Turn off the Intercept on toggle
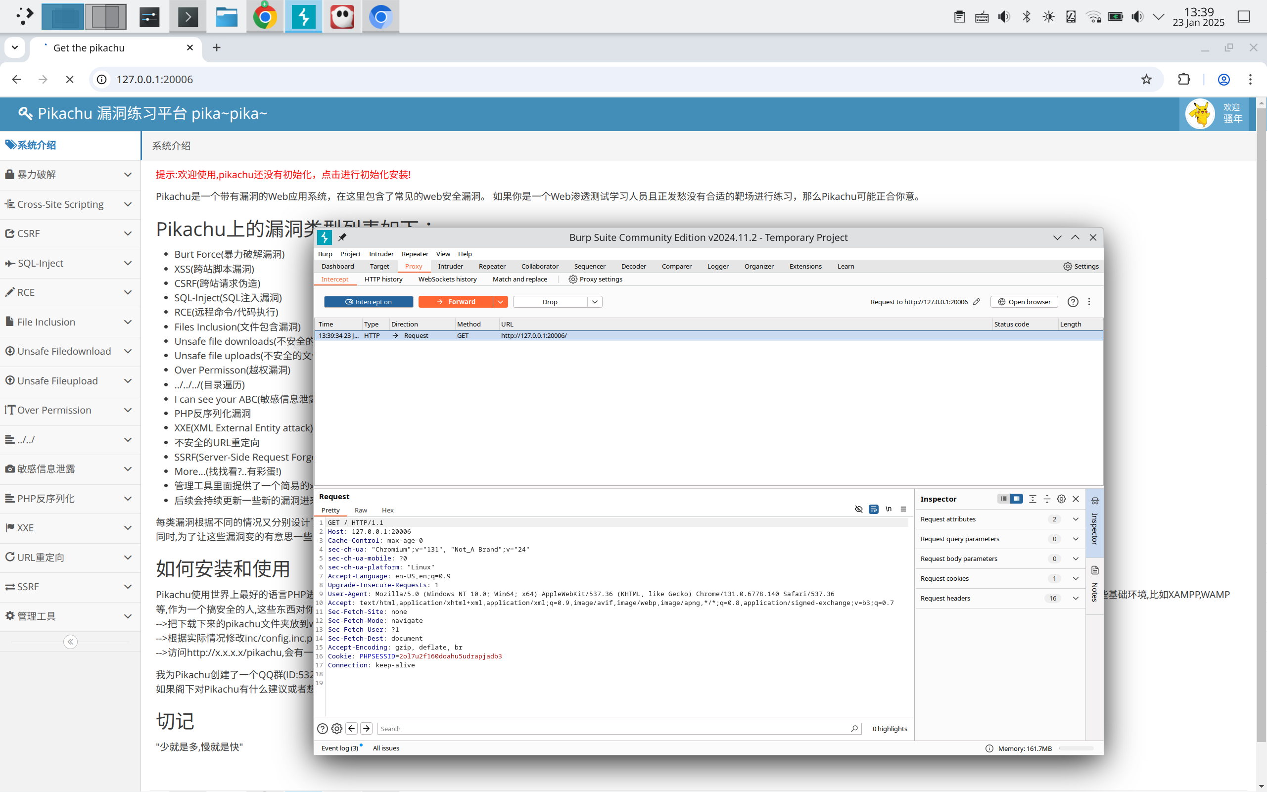The image size is (1267, 792). pyautogui.click(x=368, y=302)
